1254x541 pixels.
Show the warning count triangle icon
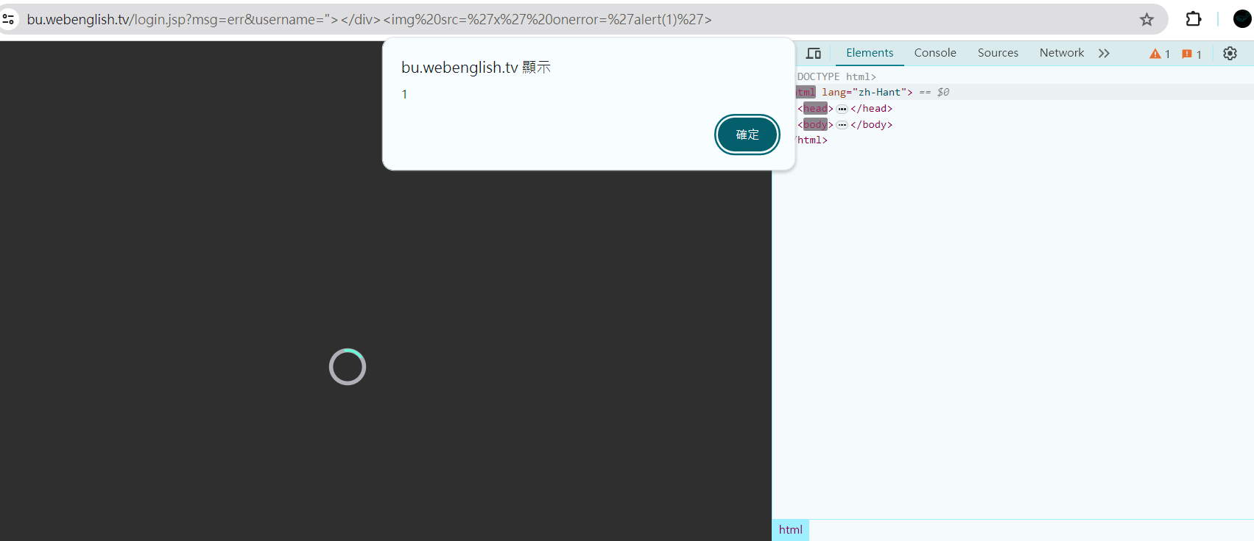(1155, 54)
